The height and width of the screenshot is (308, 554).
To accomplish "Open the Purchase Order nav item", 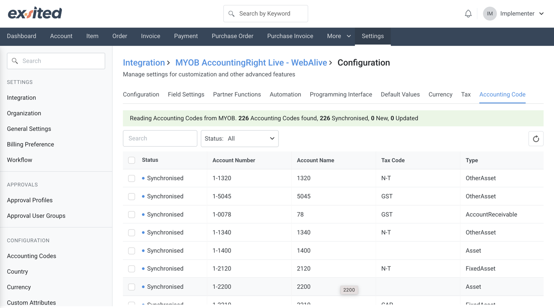I will click(x=232, y=36).
